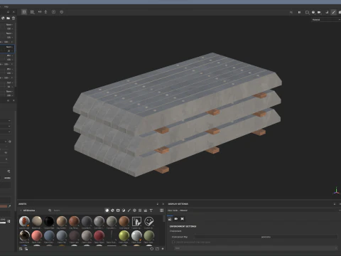Open the View mode dropdown in Display Settings
The height and width of the screenshot is (256, 341).
coord(261,210)
